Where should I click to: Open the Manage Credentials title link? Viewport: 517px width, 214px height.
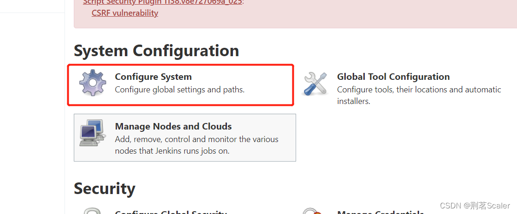click(380, 212)
